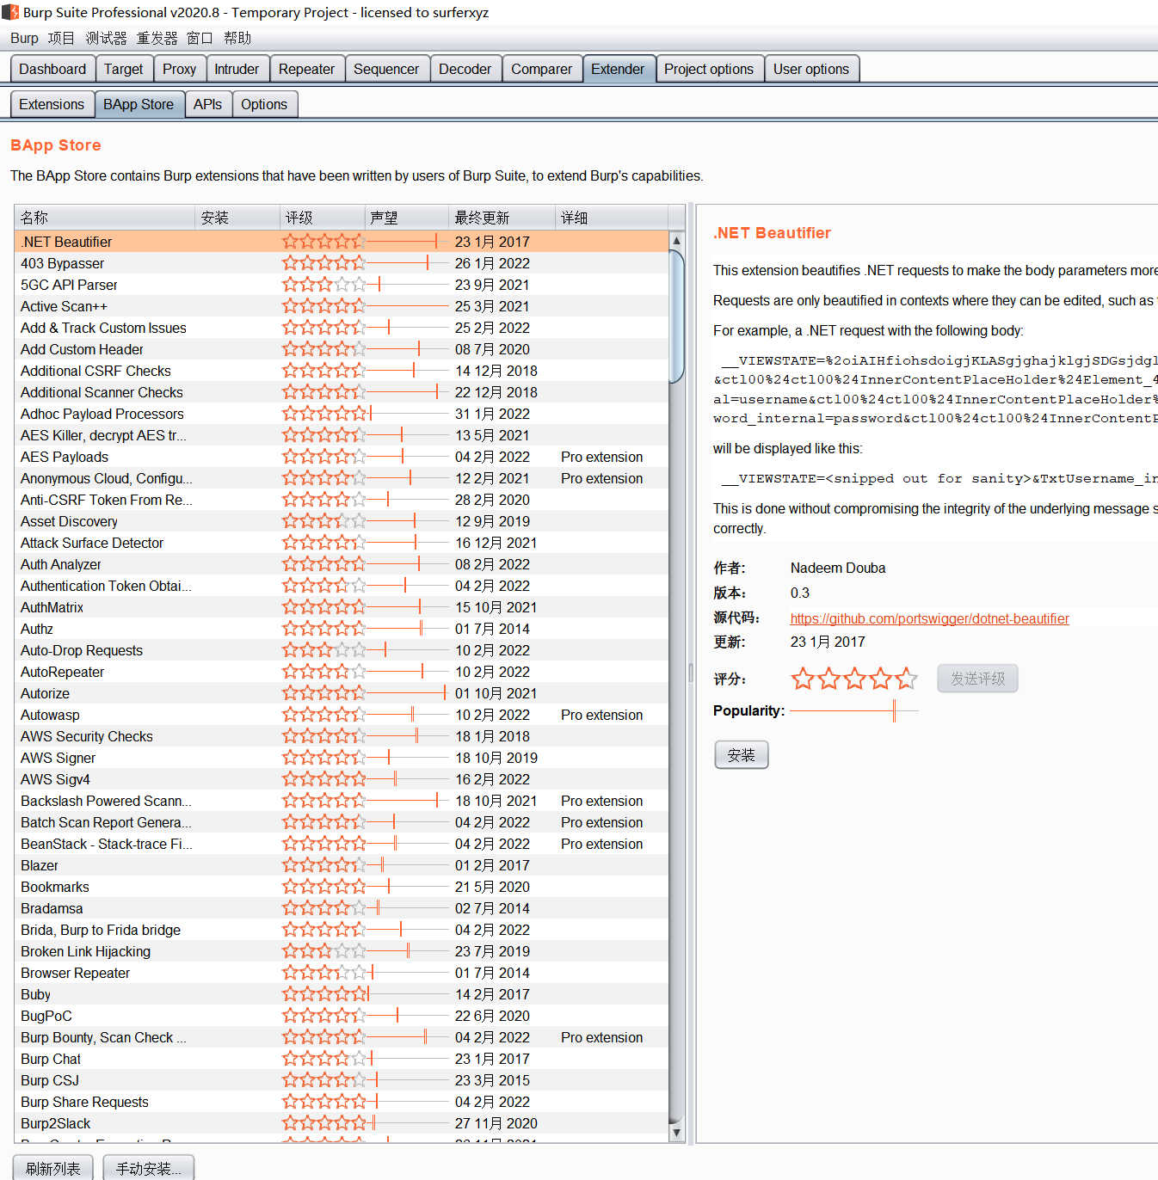Open the Dashboard tab
The image size is (1158, 1180).
click(52, 69)
